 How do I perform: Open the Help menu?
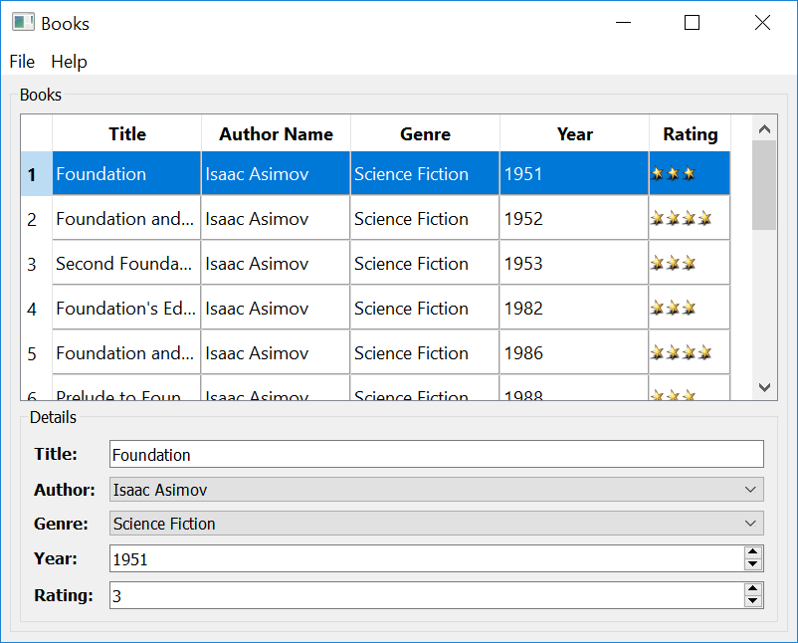pyautogui.click(x=69, y=61)
